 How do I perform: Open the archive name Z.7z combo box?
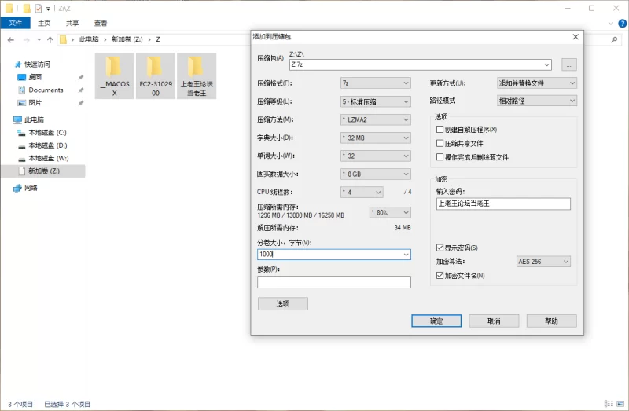(421, 64)
